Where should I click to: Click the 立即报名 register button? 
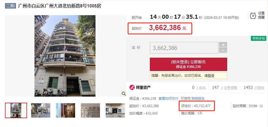point(189,64)
